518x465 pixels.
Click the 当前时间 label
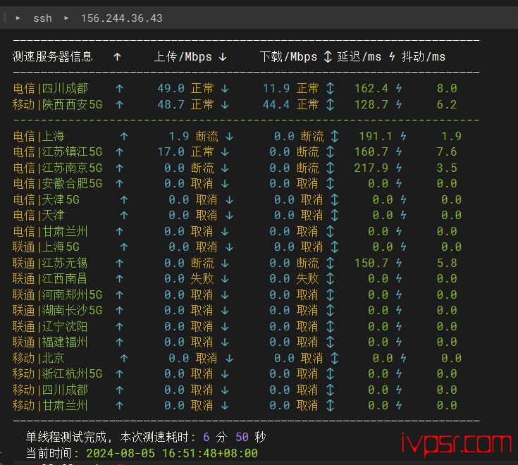pos(49,454)
